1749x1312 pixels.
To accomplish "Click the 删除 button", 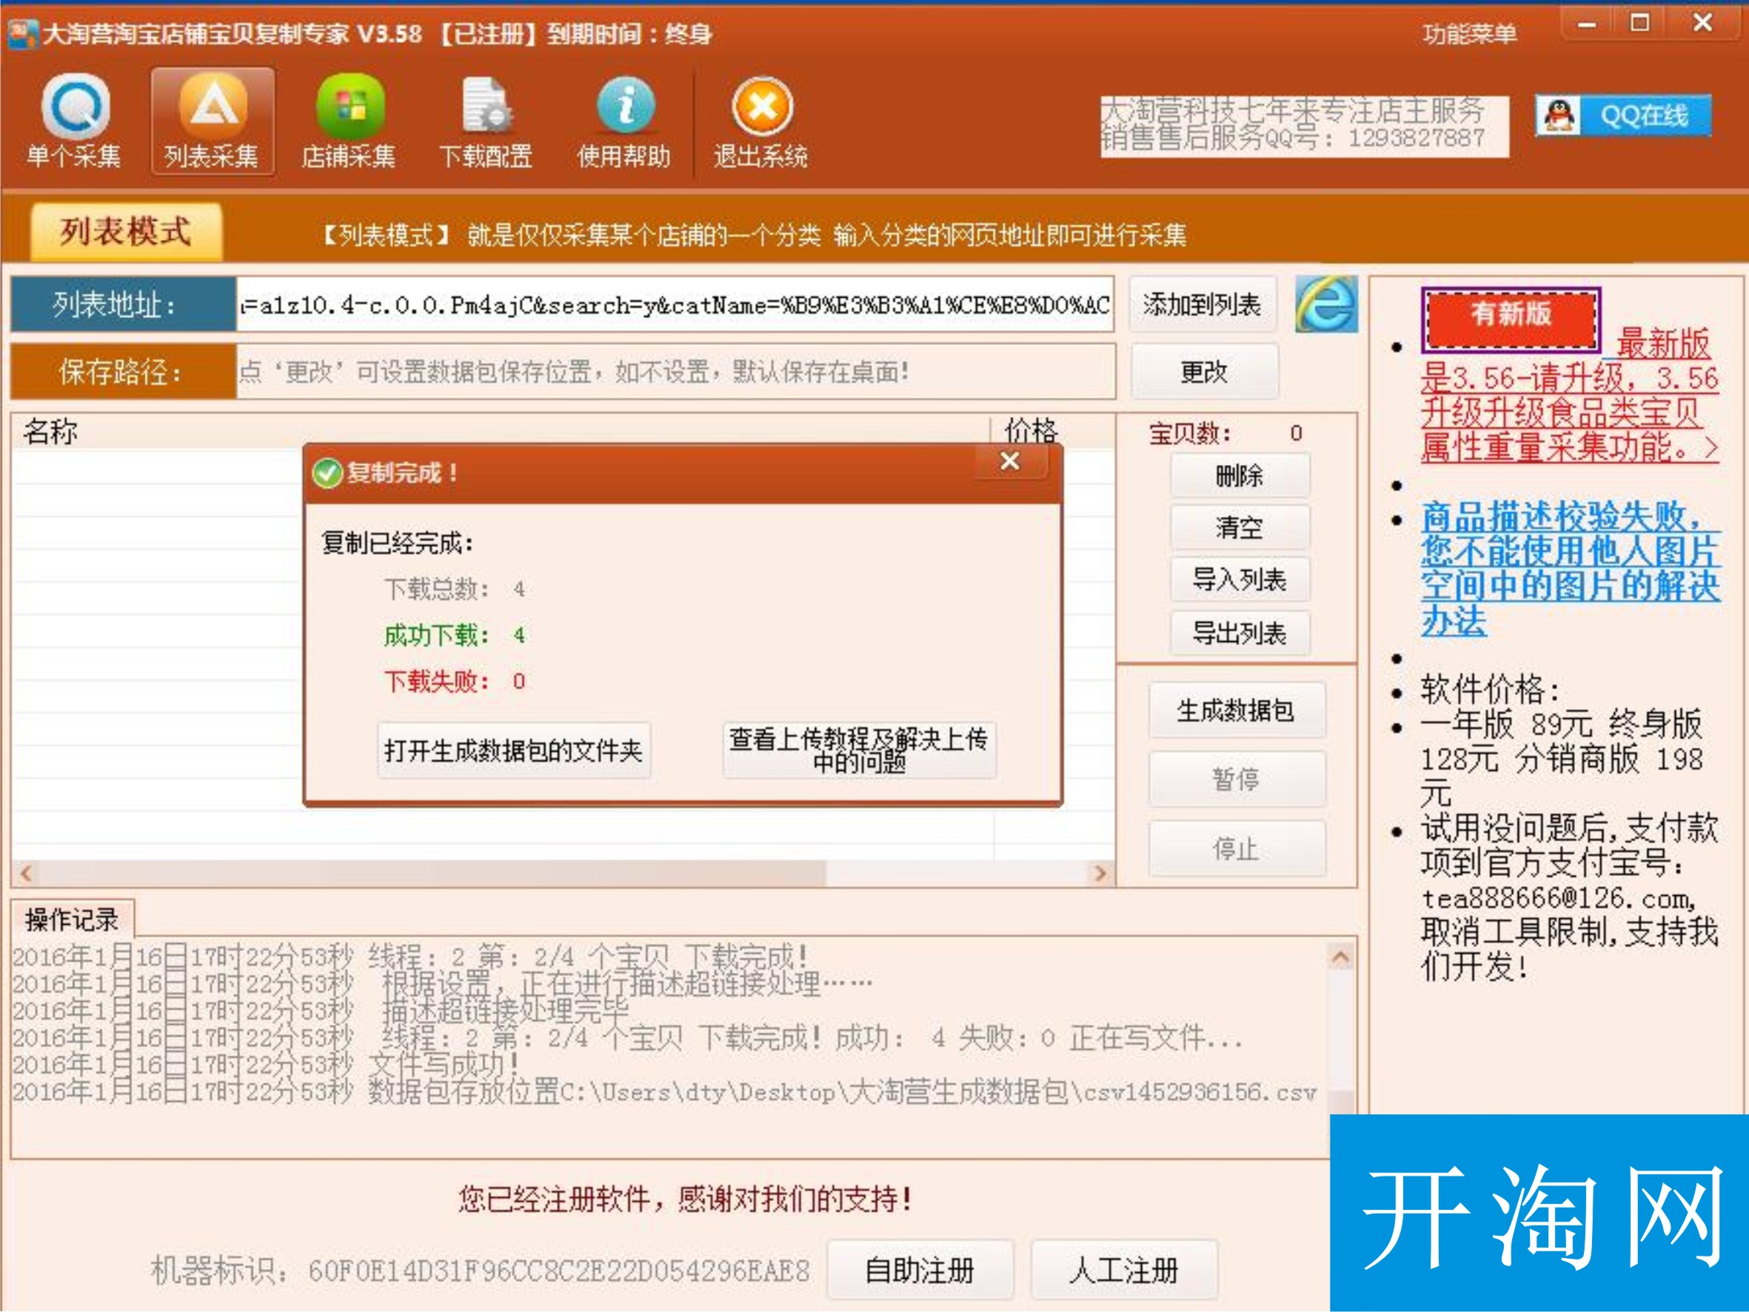I will pos(1239,475).
